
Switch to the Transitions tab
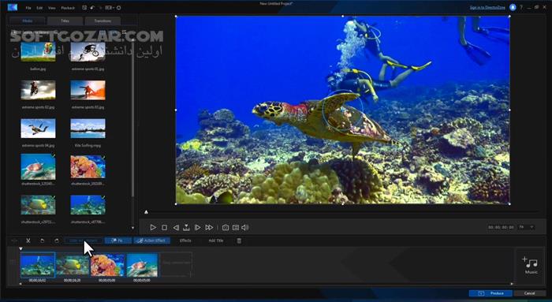click(x=103, y=21)
